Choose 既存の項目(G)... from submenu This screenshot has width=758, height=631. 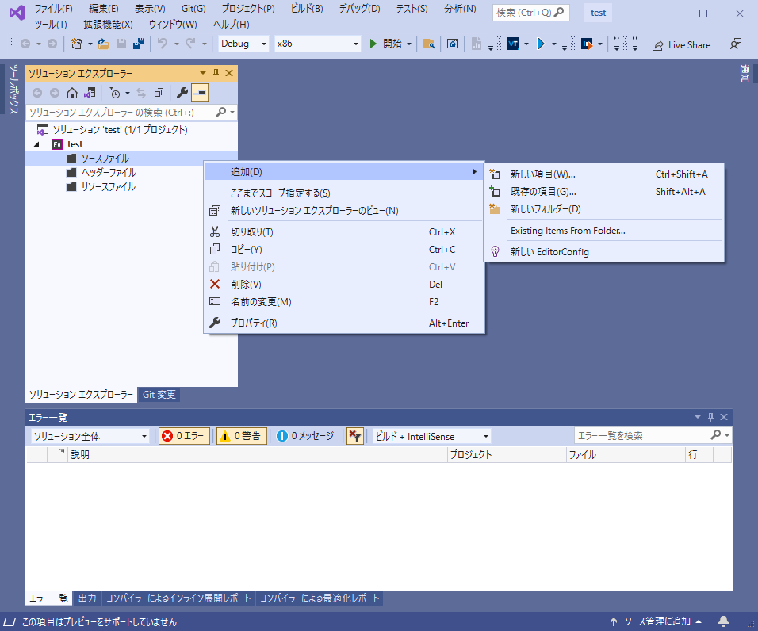click(603, 191)
